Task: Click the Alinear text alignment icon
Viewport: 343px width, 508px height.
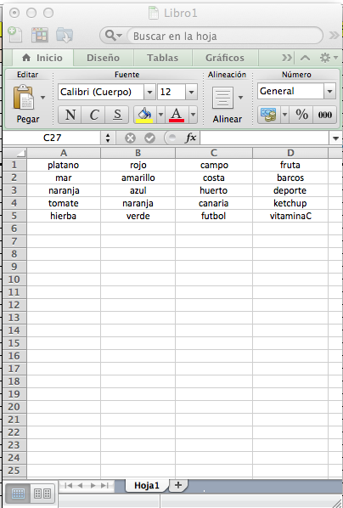Action: point(222,98)
